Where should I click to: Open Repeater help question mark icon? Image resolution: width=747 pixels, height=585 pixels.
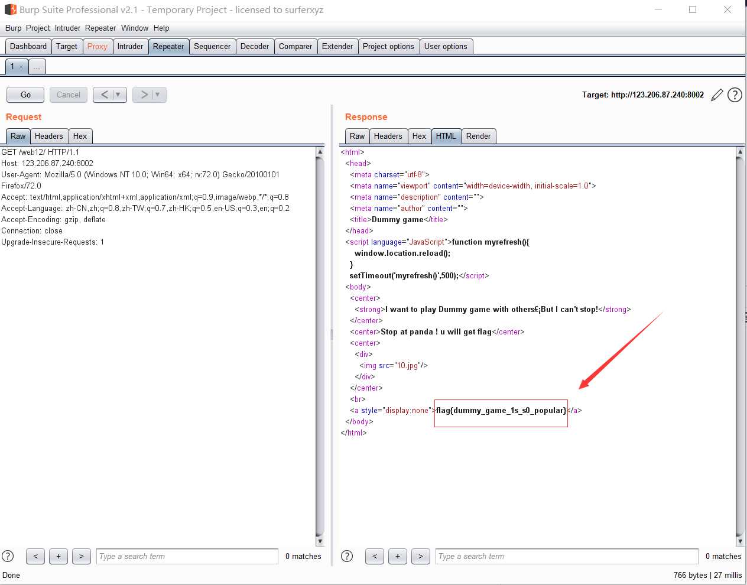(x=735, y=95)
